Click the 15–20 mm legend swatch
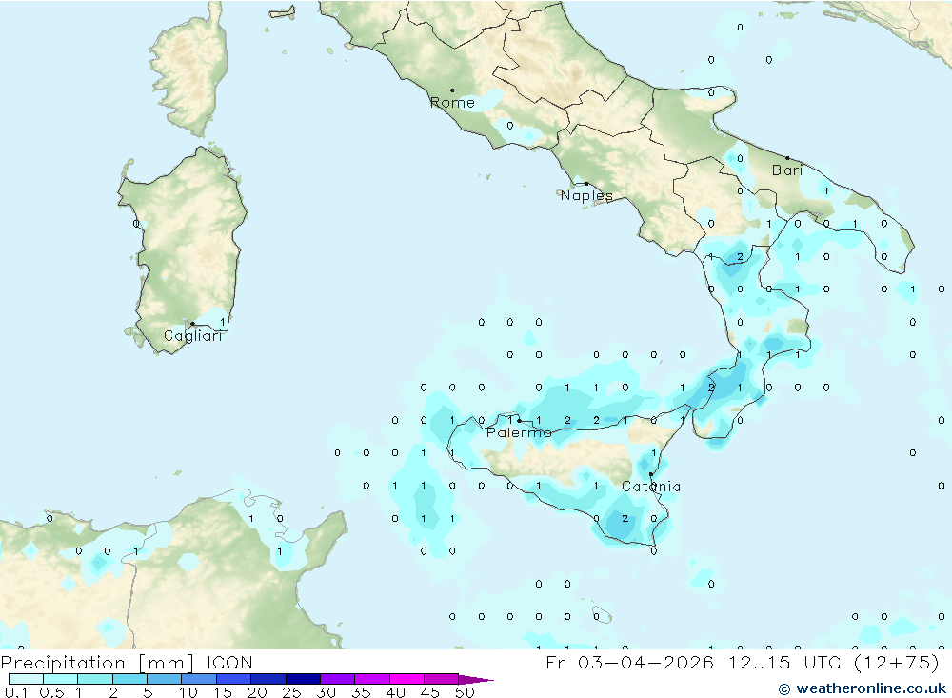 (233, 679)
